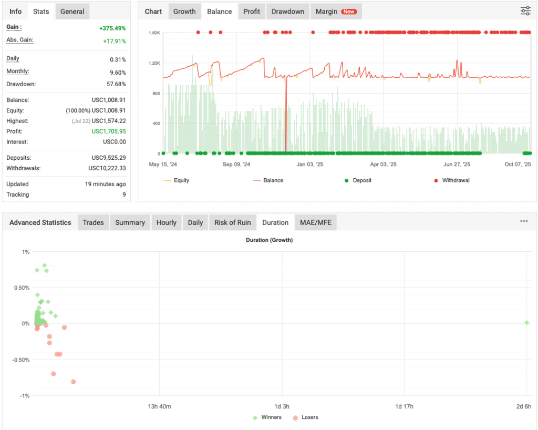Select the Trades statistics tab
Image resolution: width=538 pixels, height=430 pixels.
point(93,222)
